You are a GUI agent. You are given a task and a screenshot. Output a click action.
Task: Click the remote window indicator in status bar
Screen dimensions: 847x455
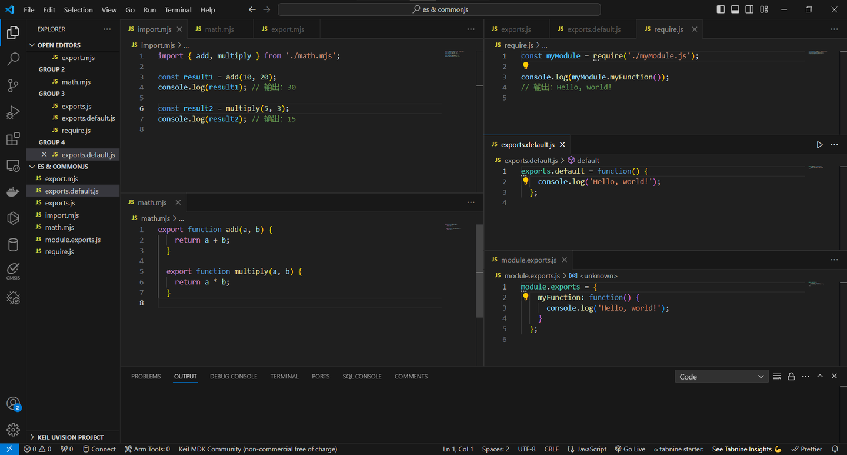[9, 449]
